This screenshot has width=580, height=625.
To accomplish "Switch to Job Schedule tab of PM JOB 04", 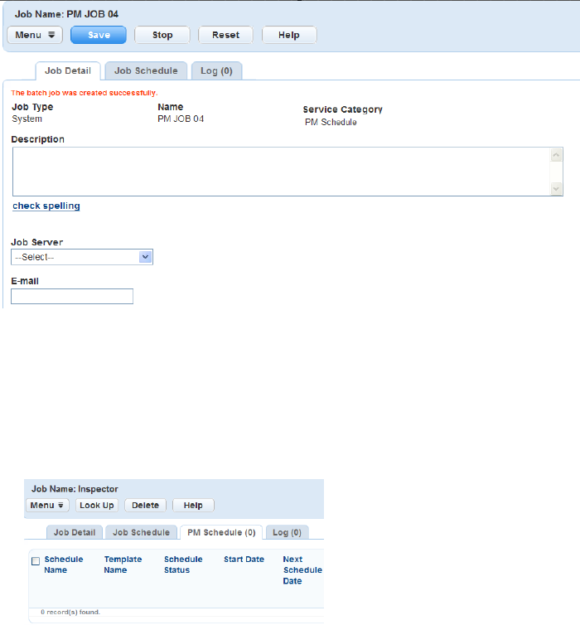I will pos(146,71).
